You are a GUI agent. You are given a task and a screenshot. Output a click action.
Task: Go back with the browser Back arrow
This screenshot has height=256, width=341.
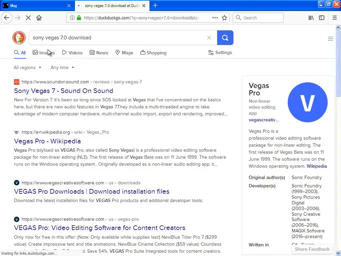(x=7, y=18)
